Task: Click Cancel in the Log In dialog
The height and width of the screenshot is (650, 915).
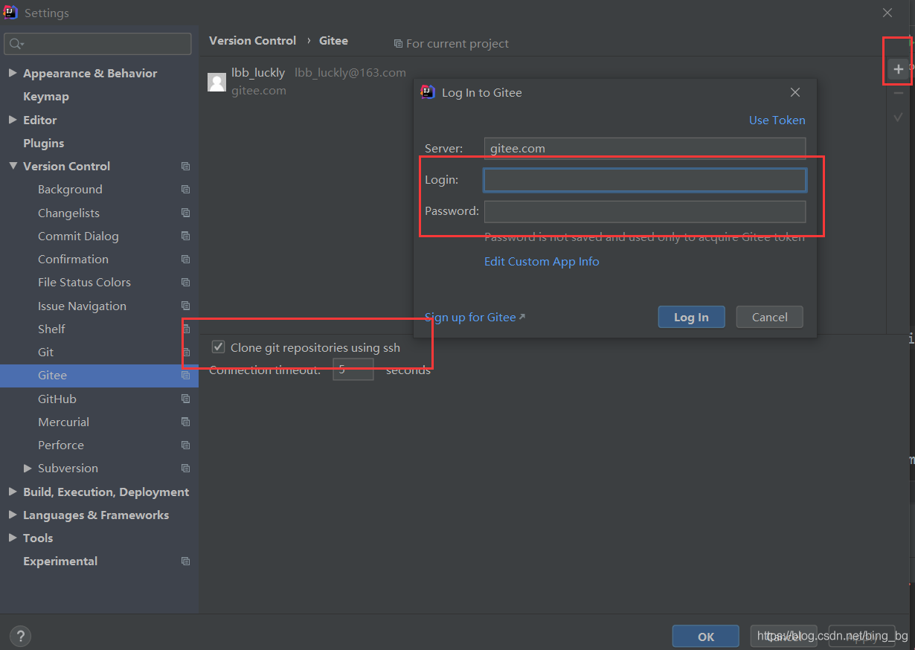Action: [769, 317]
